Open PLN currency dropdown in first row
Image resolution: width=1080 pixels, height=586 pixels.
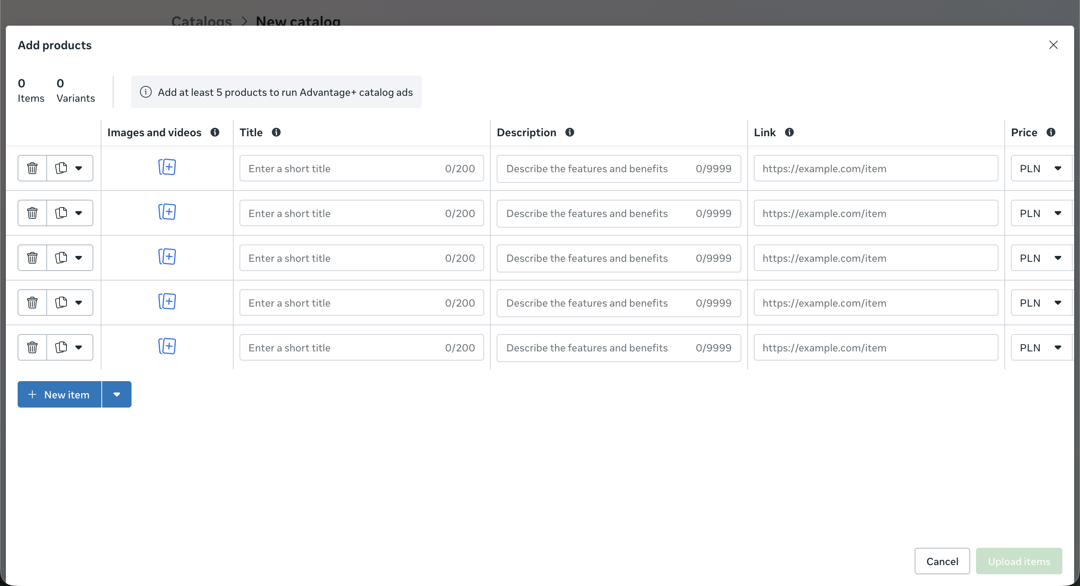click(1041, 169)
